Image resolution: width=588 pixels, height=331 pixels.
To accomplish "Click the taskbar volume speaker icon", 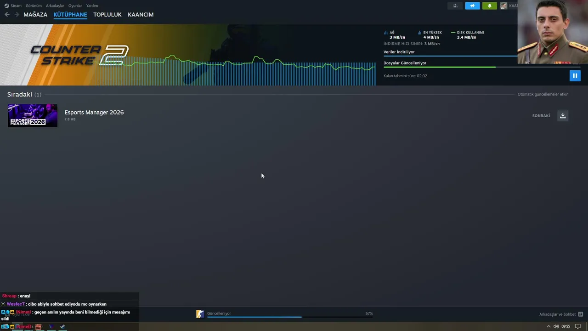I will tap(556, 326).
